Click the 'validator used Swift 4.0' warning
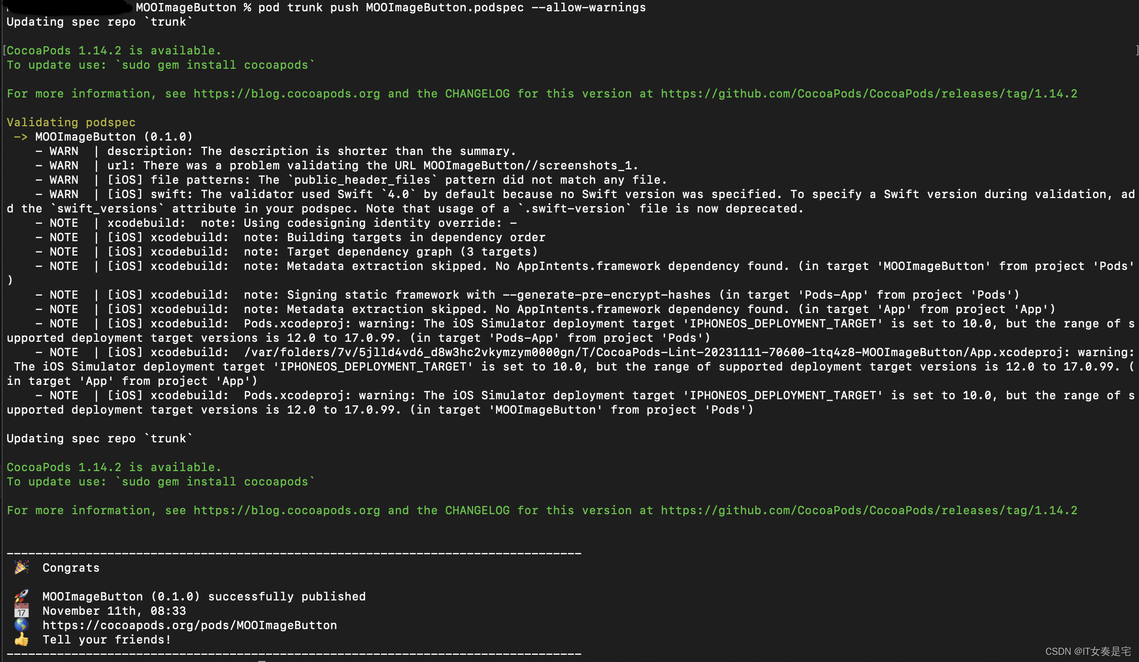 pos(585,194)
